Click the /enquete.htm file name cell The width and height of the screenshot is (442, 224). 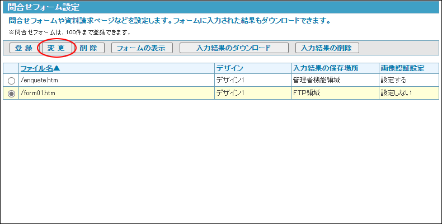[x=39, y=80]
